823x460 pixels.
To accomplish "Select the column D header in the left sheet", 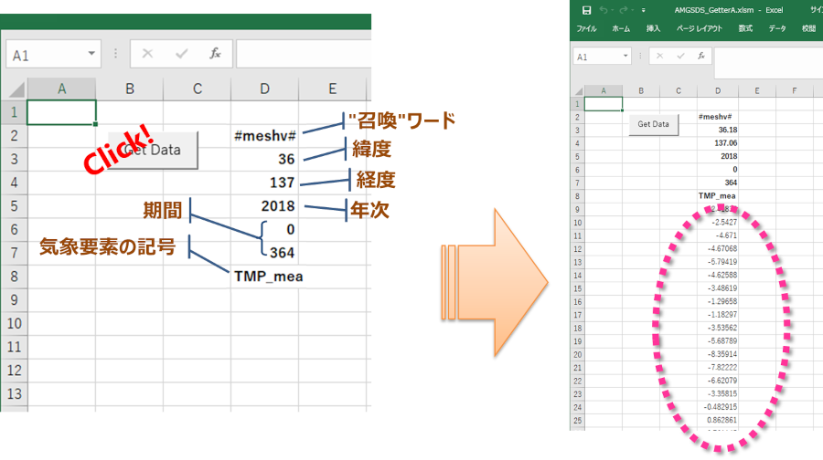I will 265,89.
